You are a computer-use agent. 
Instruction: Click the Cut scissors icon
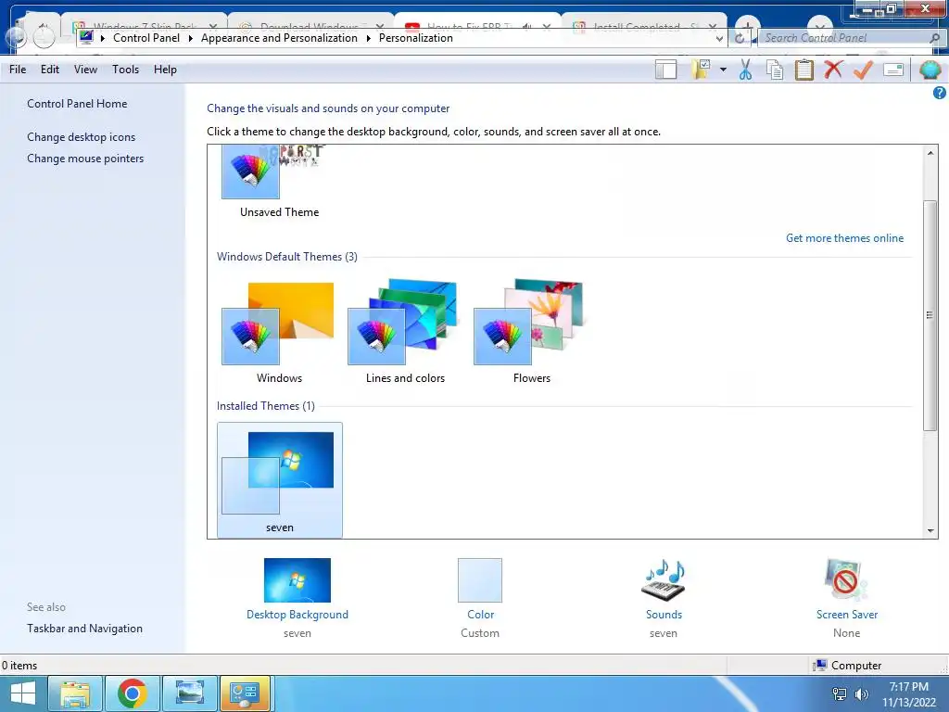click(x=746, y=70)
